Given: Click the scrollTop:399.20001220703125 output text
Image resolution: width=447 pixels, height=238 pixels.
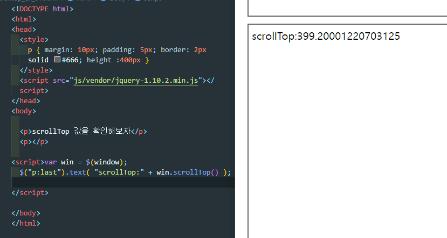Looking at the screenshot, I should [x=326, y=37].
